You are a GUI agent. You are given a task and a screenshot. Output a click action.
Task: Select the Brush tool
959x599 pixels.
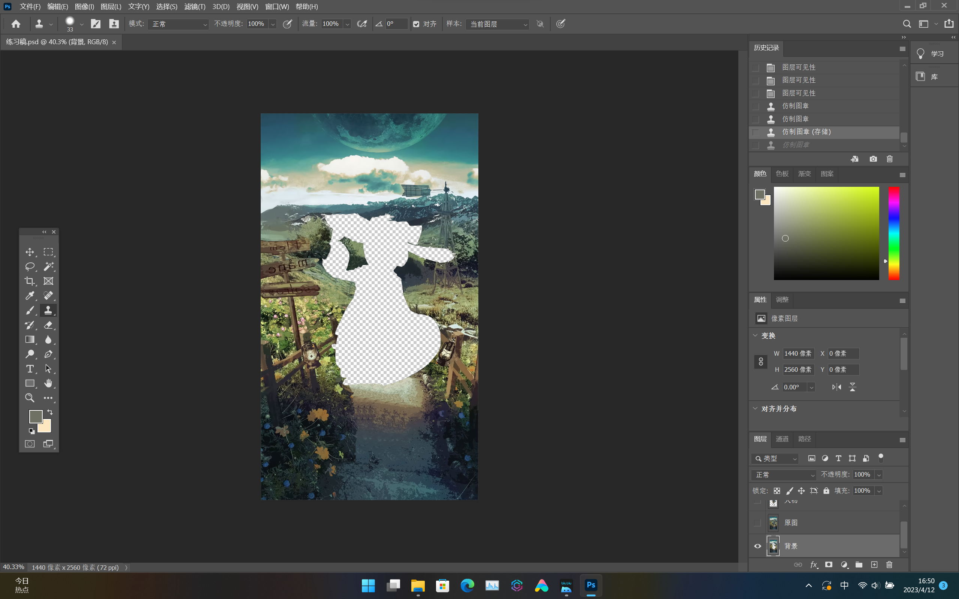[30, 310]
